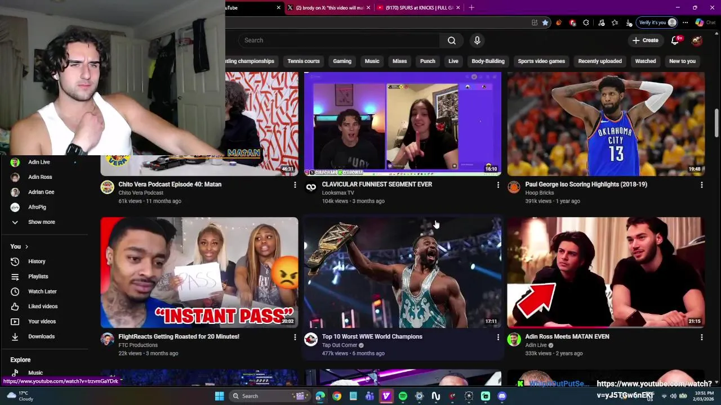This screenshot has width=721, height=405.
Task: Select the Sports video games chip
Action: pos(541,61)
